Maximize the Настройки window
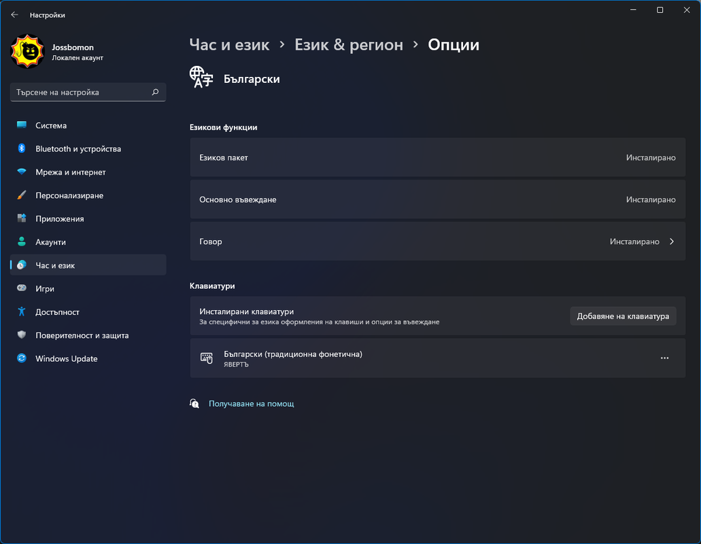The image size is (701, 544). pyautogui.click(x=660, y=10)
